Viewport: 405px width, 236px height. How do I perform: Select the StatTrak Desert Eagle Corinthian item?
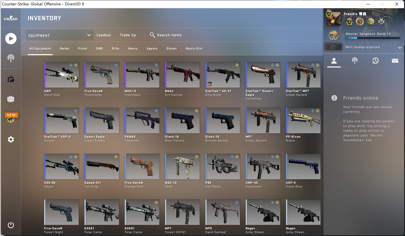pos(263,75)
